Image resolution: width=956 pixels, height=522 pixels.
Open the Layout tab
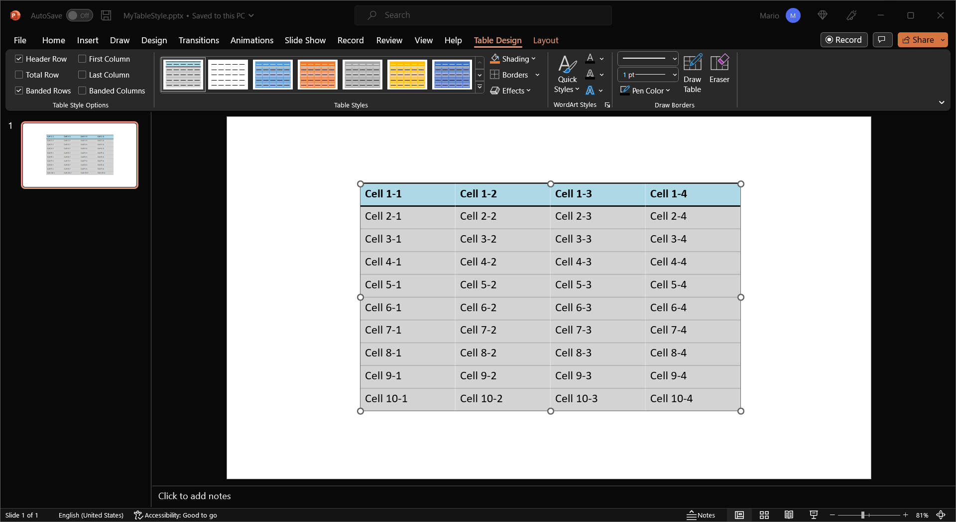point(545,40)
